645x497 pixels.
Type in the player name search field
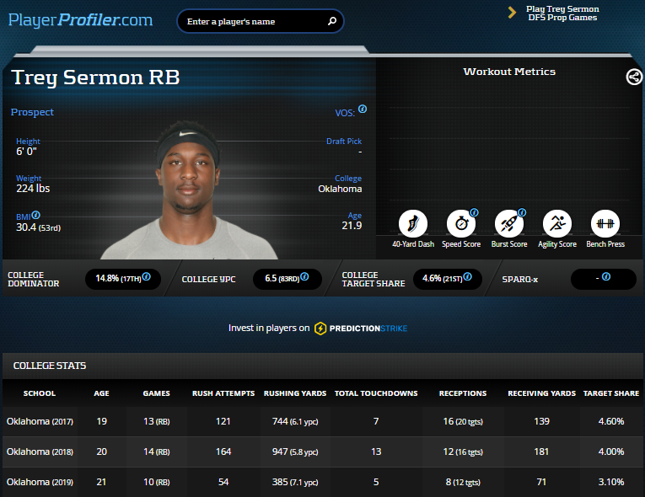click(x=253, y=22)
